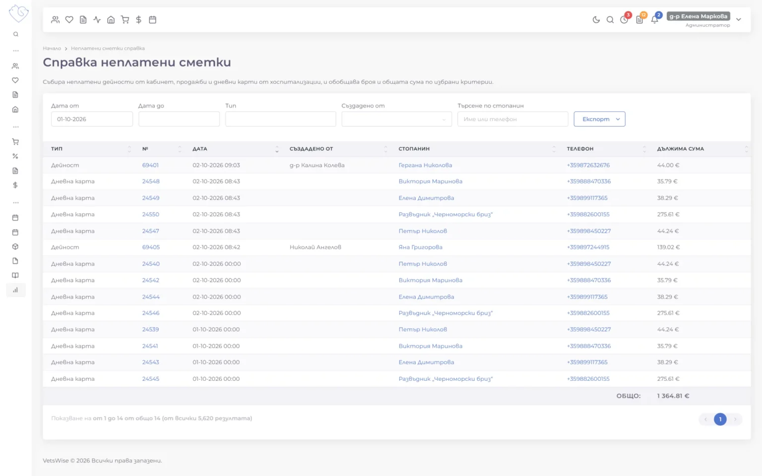Click the sidebar shopping cart icon

(15, 142)
